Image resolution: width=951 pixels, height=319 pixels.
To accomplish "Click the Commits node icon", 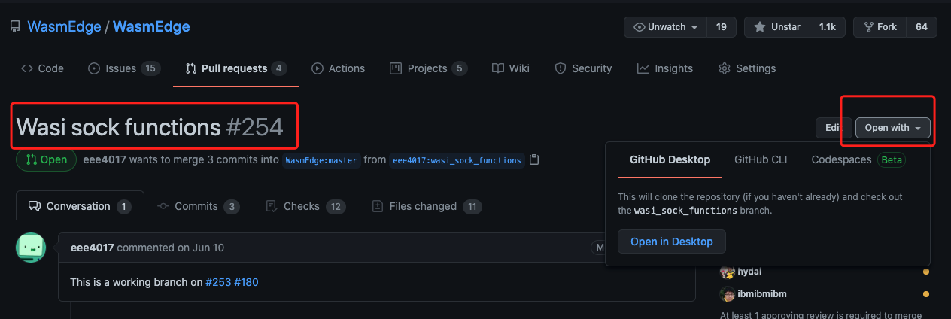I will pos(163,206).
